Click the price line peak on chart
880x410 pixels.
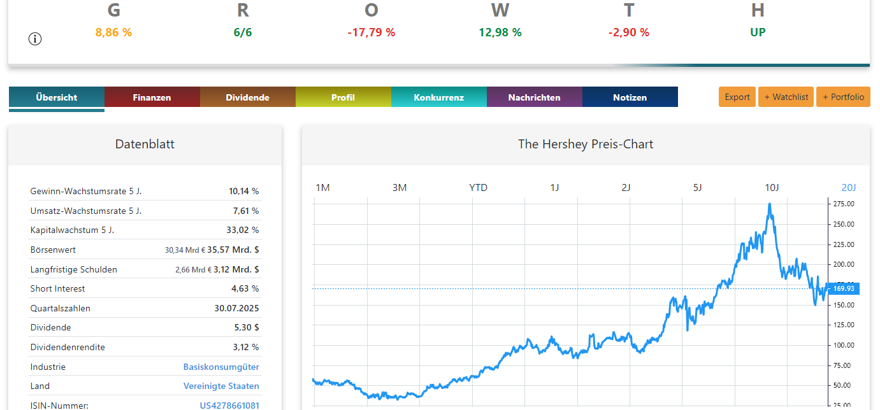click(x=770, y=205)
